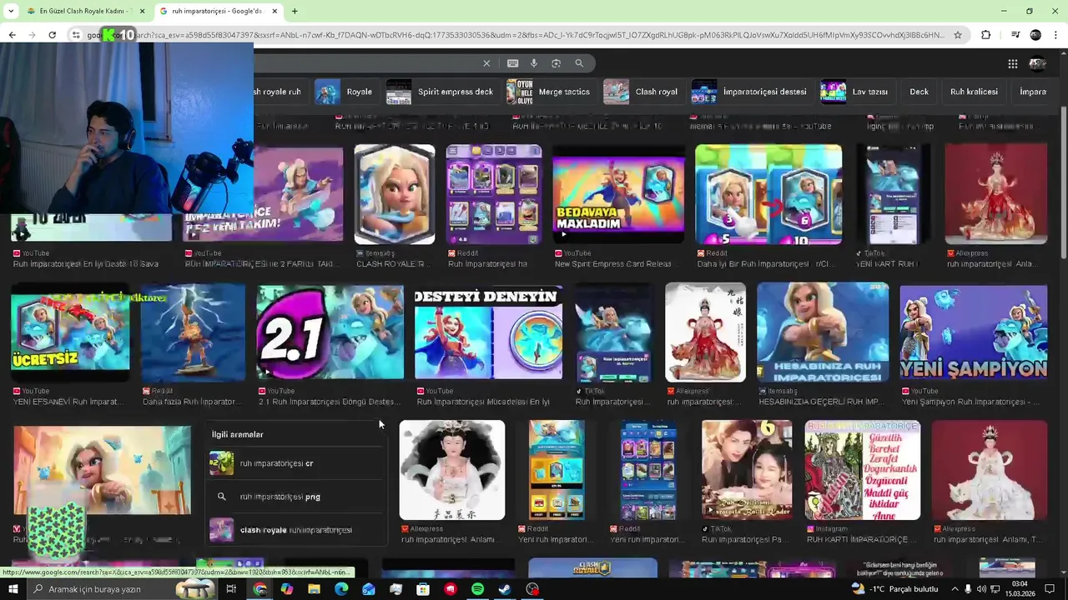Open the big '2.1' deck thumbnail
This screenshot has height=600, width=1068.
[x=330, y=332]
